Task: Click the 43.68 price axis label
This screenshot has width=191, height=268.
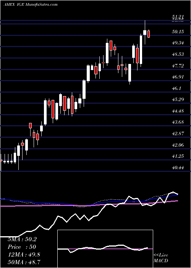Action: (178, 122)
